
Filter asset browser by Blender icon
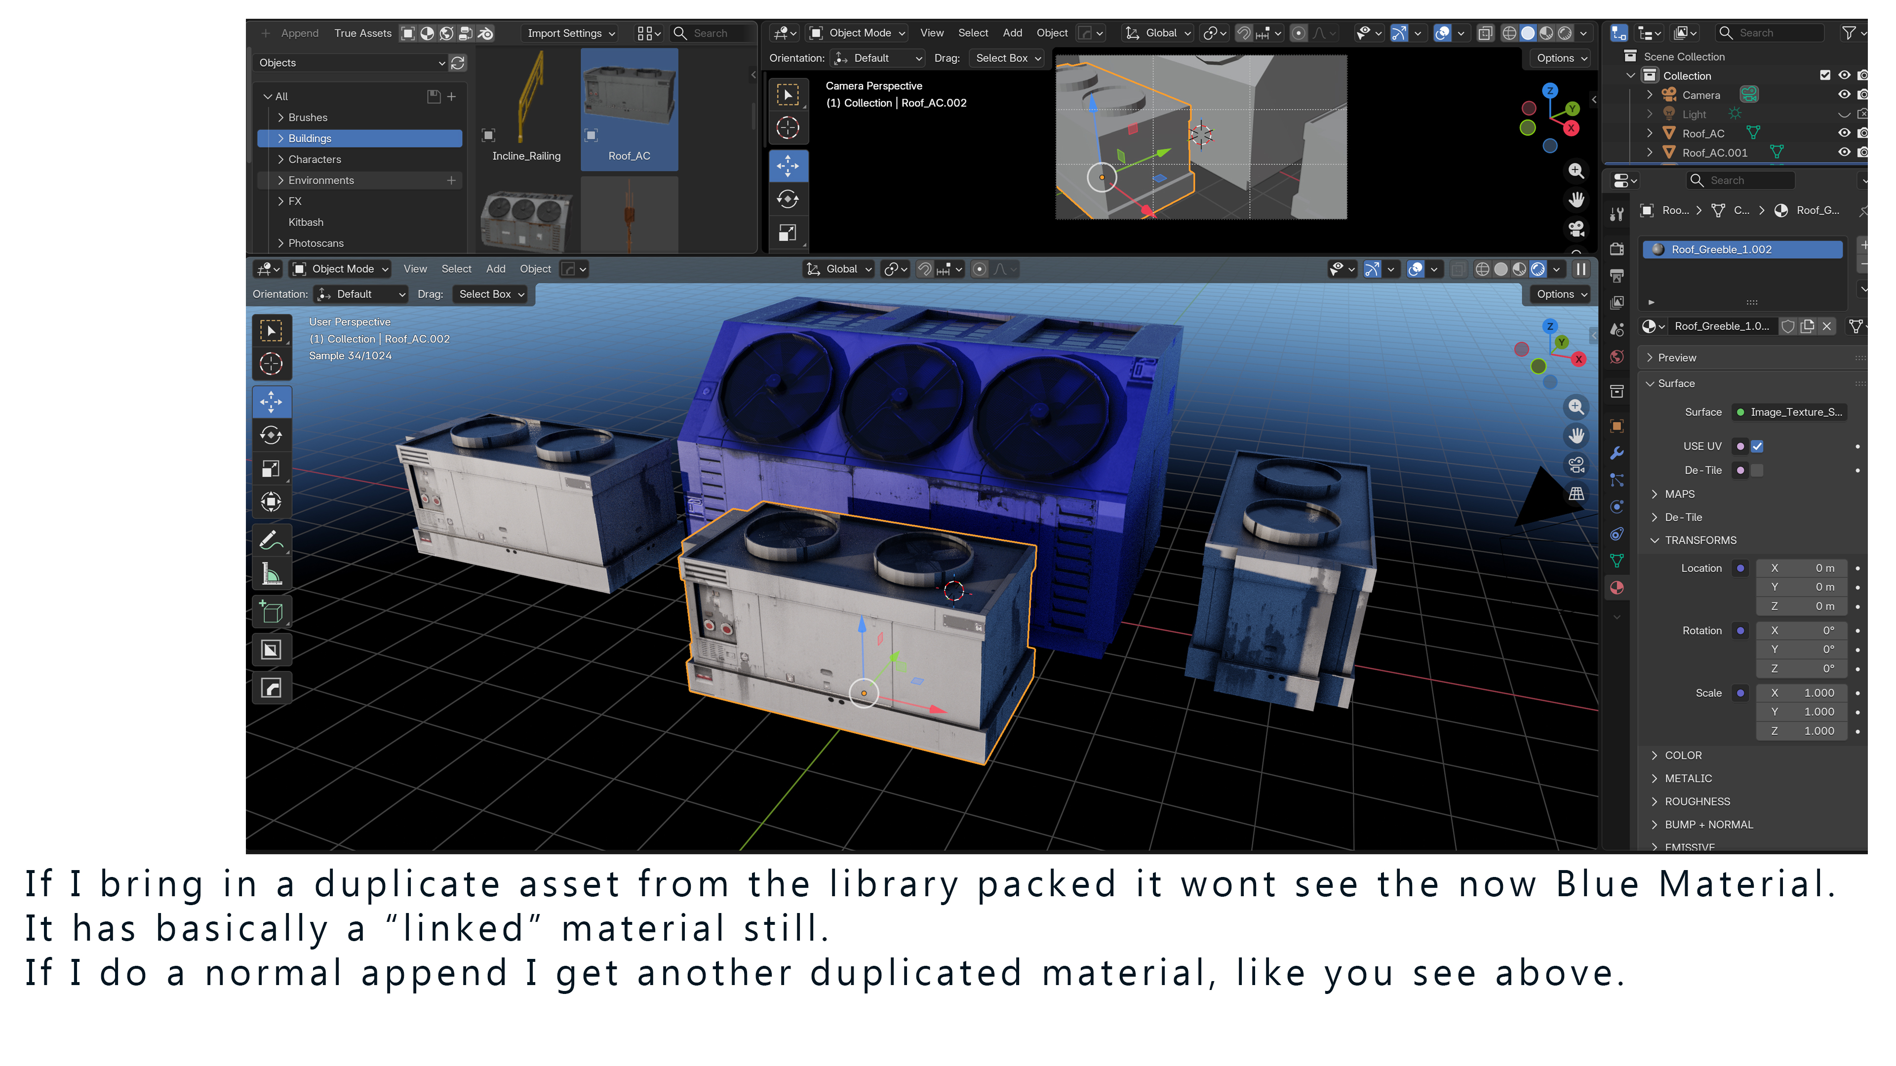(485, 33)
